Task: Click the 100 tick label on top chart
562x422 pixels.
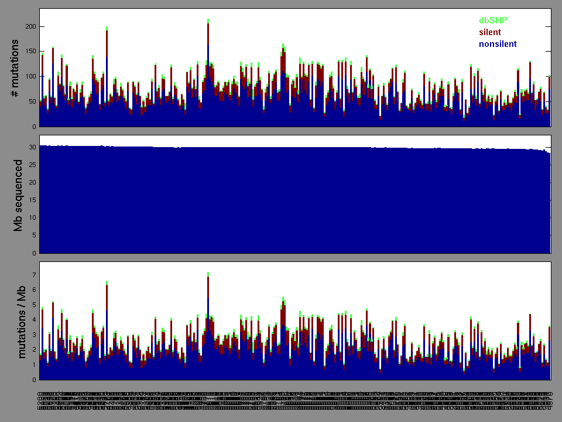Action: pyautogui.click(x=30, y=77)
